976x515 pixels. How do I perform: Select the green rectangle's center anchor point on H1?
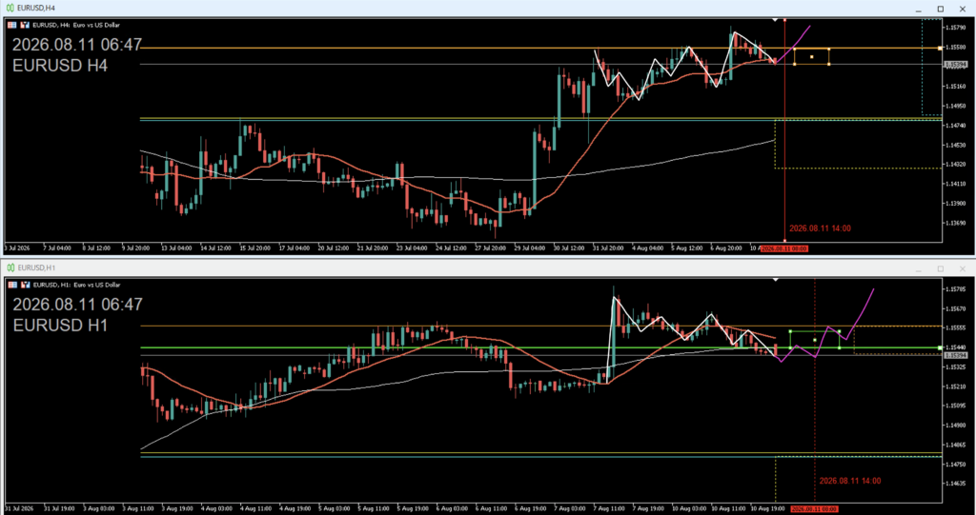point(815,340)
